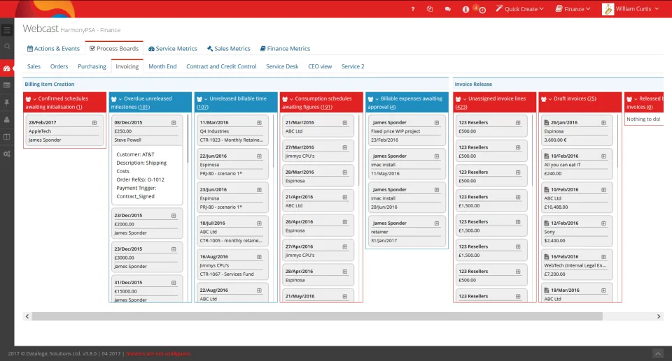Expand the 11/Mar/2016 Q4 Industries card
Viewport: 672px width, 361px height.
(x=259, y=123)
